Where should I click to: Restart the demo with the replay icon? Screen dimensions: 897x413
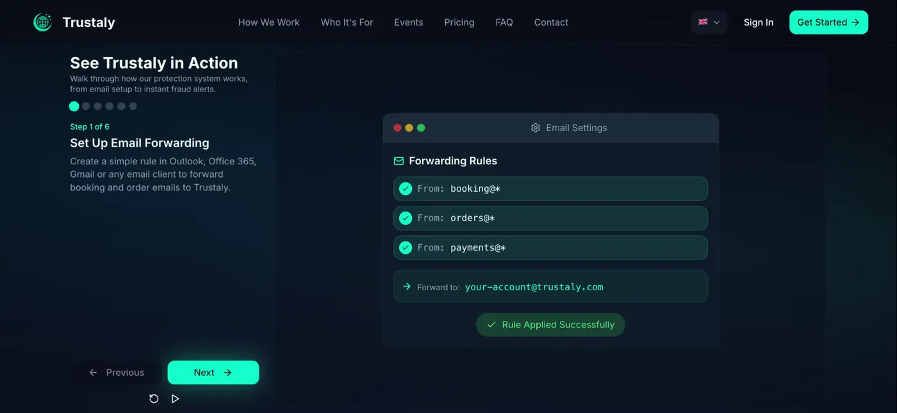coord(154,399)
